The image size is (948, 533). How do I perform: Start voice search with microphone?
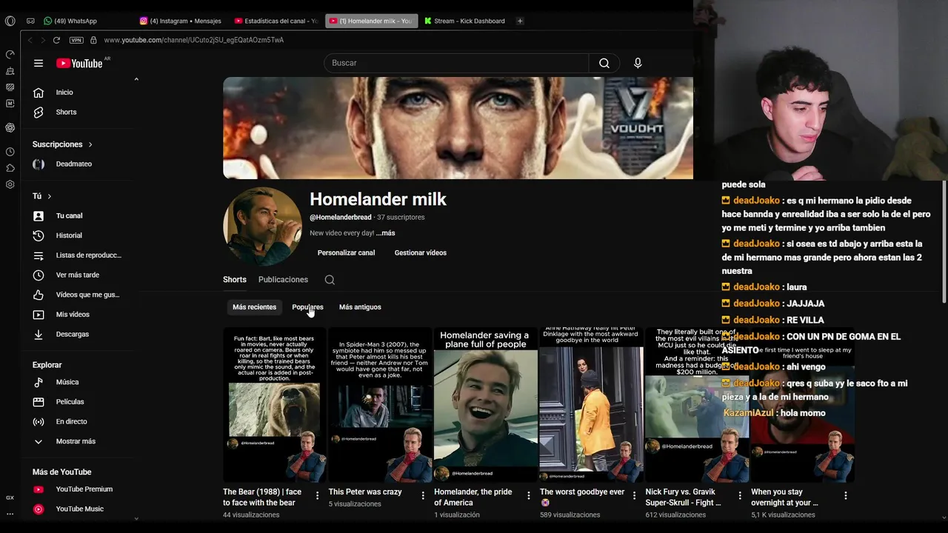click(638, 63)
